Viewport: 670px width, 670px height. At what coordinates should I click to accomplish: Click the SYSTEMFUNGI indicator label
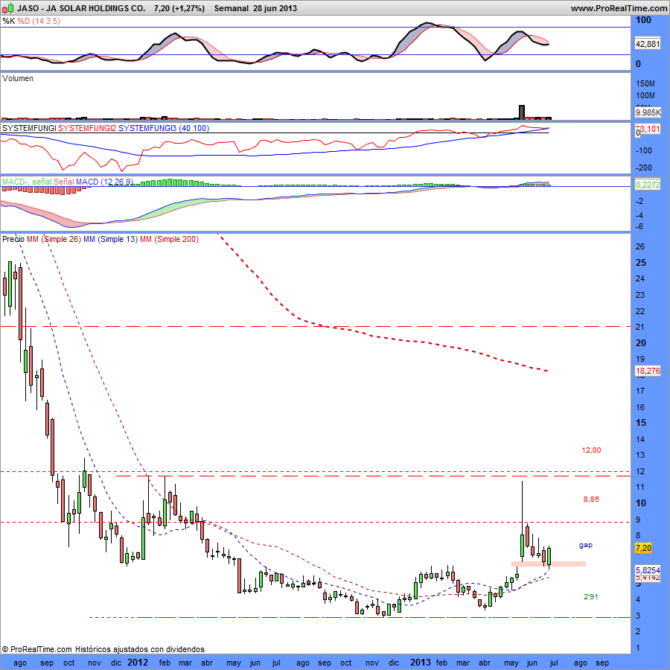tap(29, 128)
